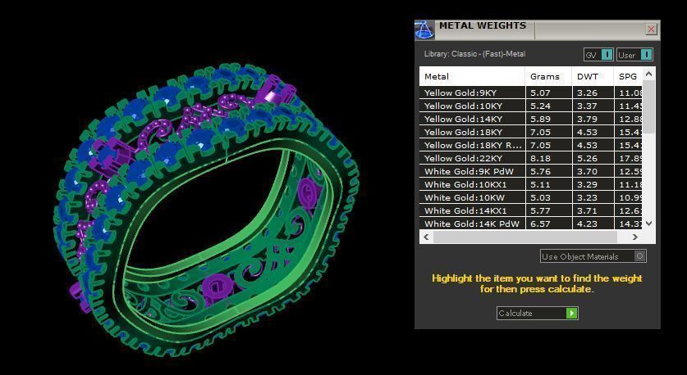Toggle the User library switch
Image resolution: width=687 pixels, height=375 pixels.
(634, 55)
